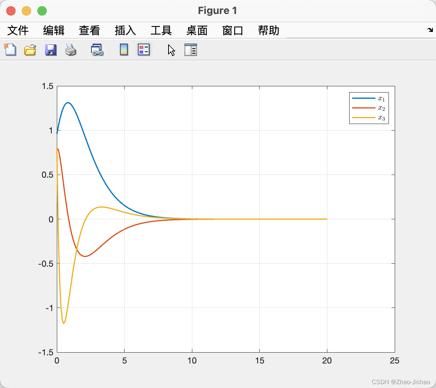Select the x1 legend entry
The image size is (436, 388).
point(369,98)
